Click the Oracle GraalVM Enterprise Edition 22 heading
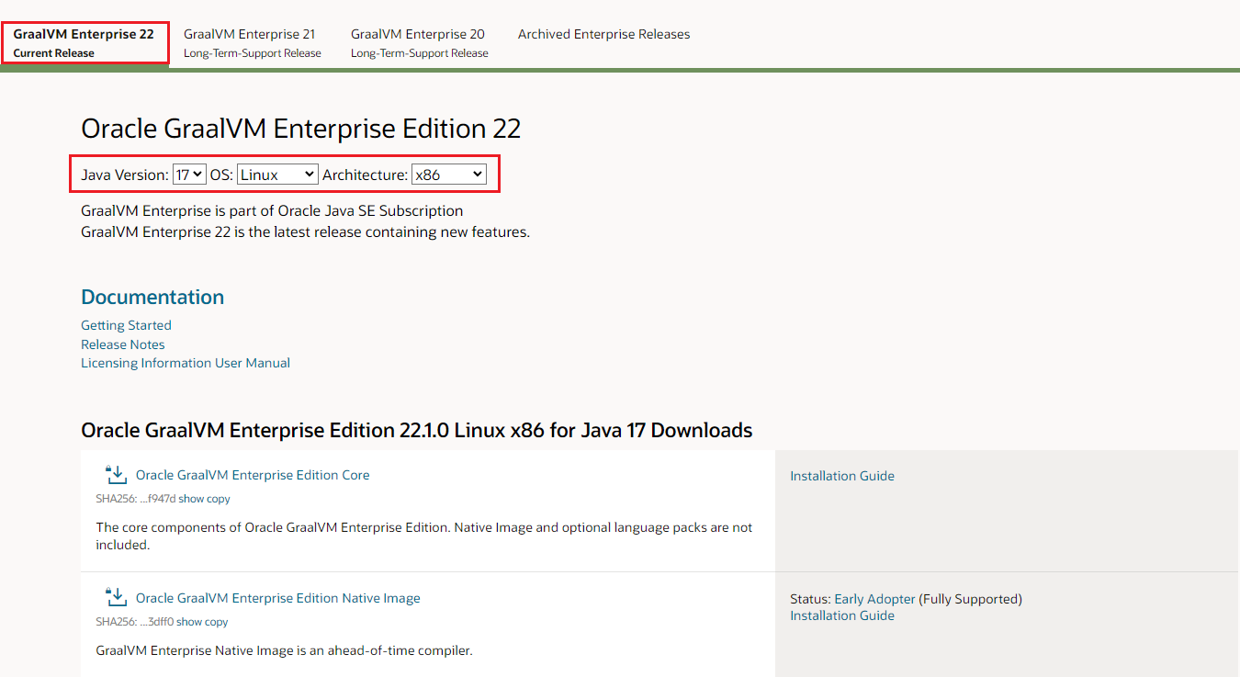 click(x=301, y=128)
